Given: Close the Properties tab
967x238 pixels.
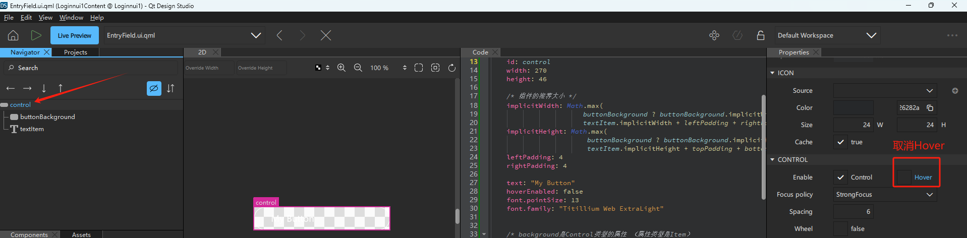Looking at the screenshot, I should 816,52.
